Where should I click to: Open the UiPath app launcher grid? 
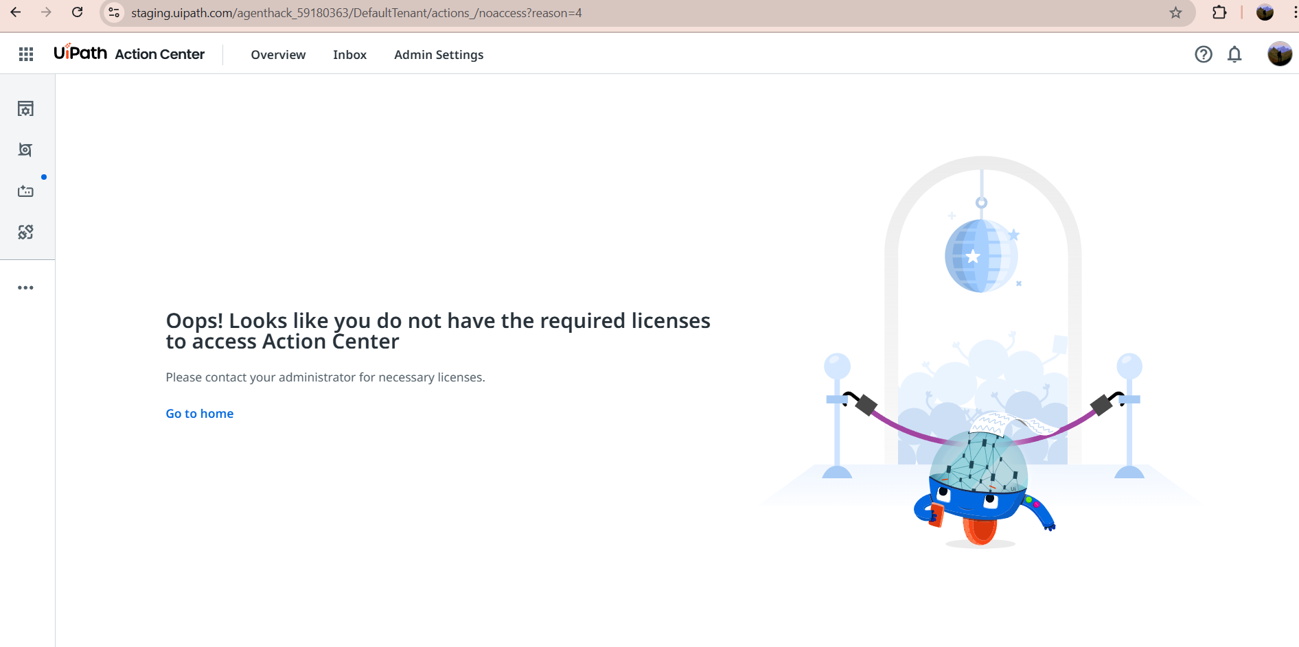pos(26,54)
